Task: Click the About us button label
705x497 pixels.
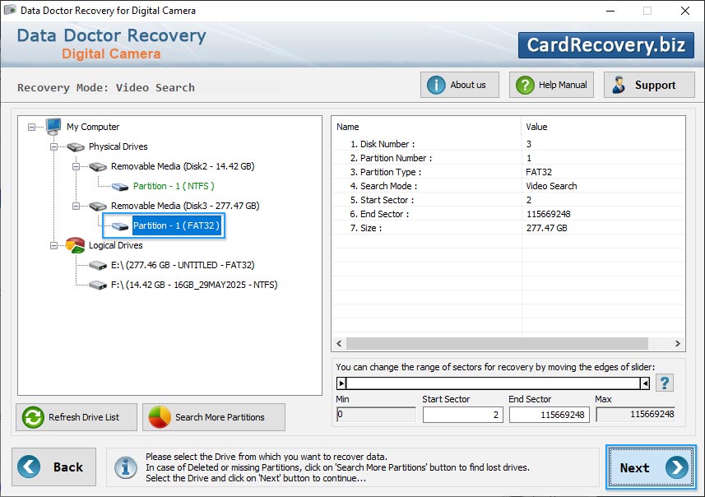Action: tap(468, 85)
